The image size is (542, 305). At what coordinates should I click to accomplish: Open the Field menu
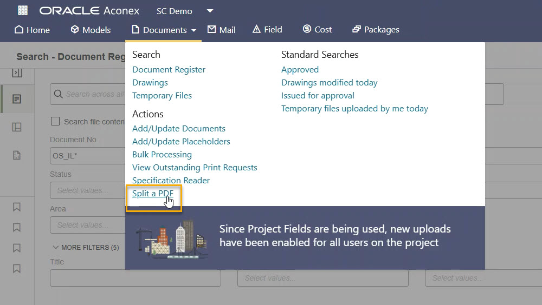(267, 30)
